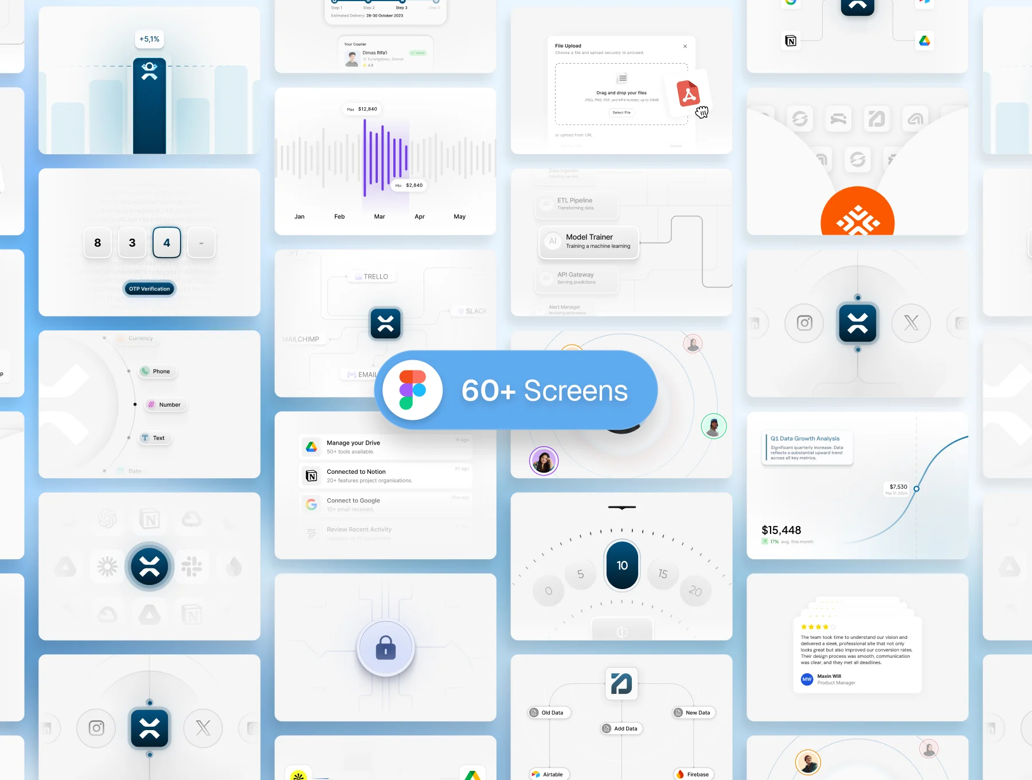Click the Phone chip
The width and height of the screenshot is (1032, 780).
157,372
